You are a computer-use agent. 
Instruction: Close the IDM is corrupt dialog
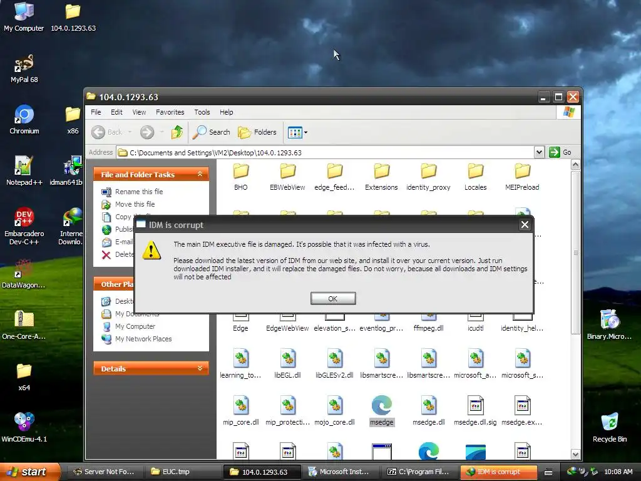coord(525,225)
